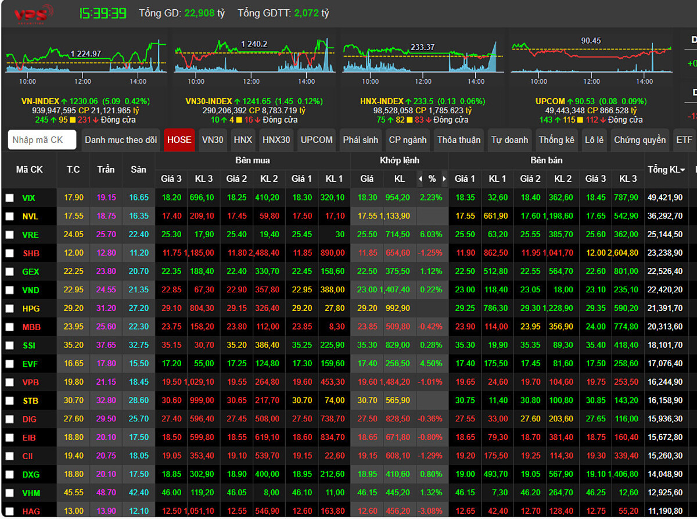The width and height of the screenshot is (697, 519).
Task: Open the Tổng KL column dropdown
Action: [682, 170]
